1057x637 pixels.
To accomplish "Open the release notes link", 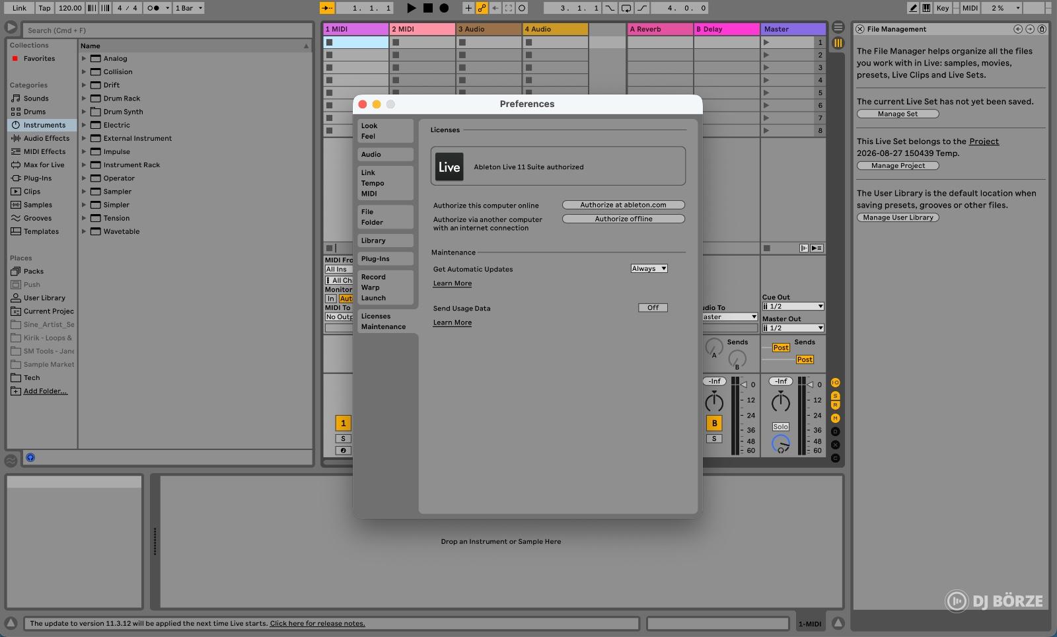I will [317, 623].
